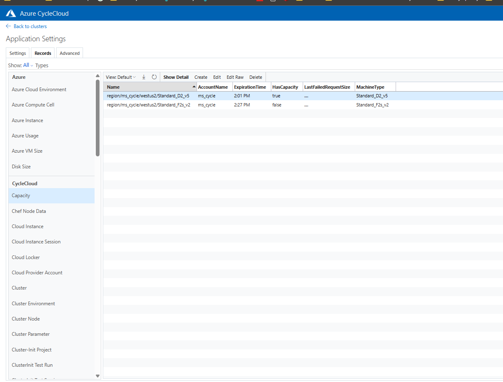Click MachineType cell Standard_D2_v5
Screen dimensions: 503x382
click(x=372, y=96)
